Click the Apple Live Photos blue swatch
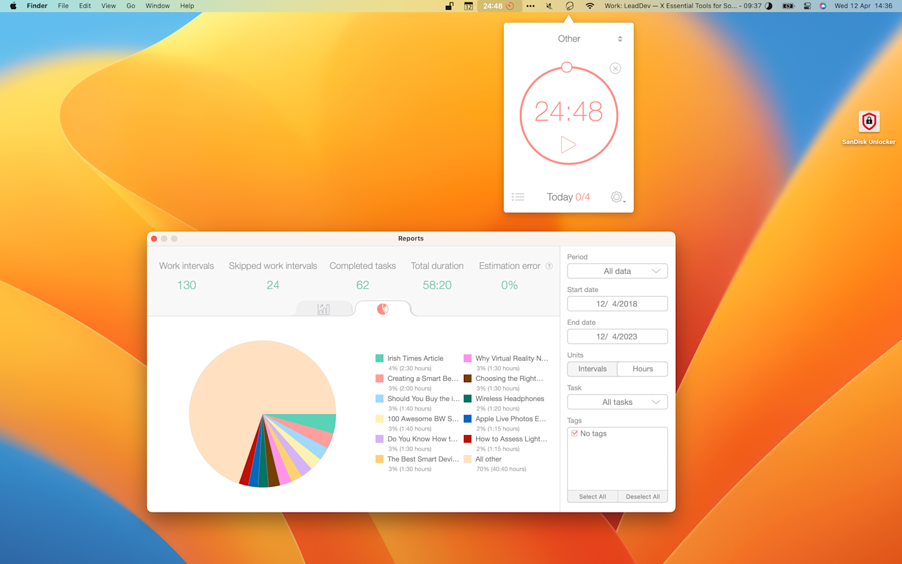This screenshot has height=564, width=902. click(x=468, y=419)
